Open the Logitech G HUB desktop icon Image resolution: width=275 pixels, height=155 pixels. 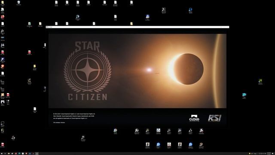click(3, 31)
